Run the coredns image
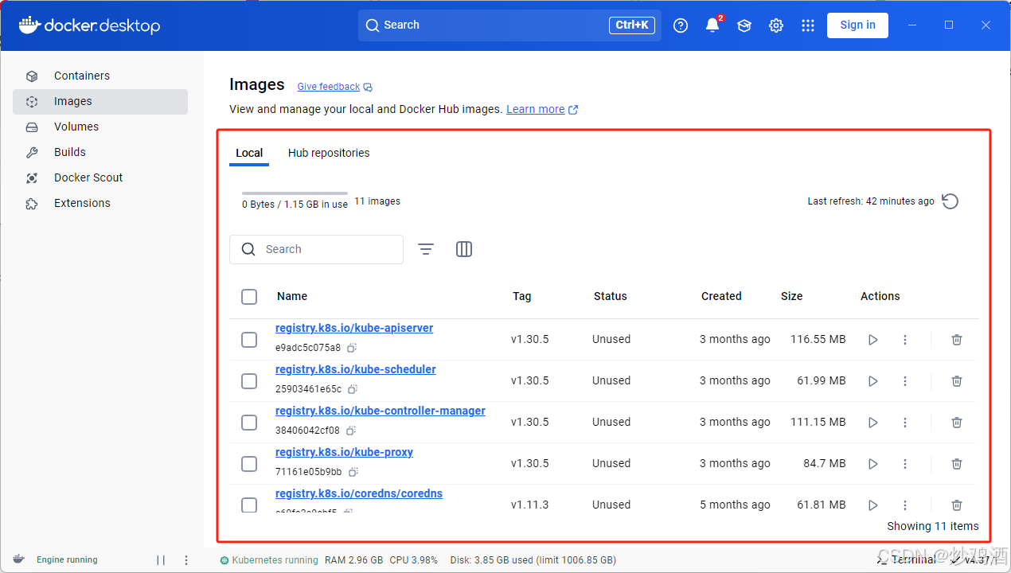 [873, 505]
